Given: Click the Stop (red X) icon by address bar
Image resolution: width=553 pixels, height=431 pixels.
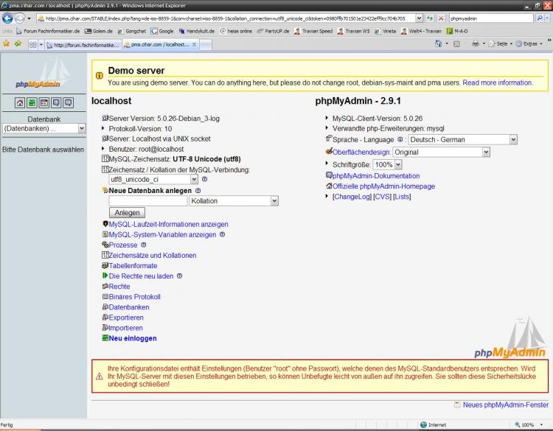Looking at the screenshot, I should [x=441, y=18].
